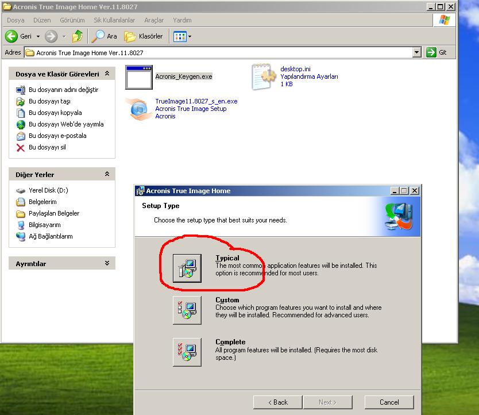Click the grayed forward arrow in Explorer toolbar
Image resolution: width=479 pixels, height=415 pixels.
51,36
